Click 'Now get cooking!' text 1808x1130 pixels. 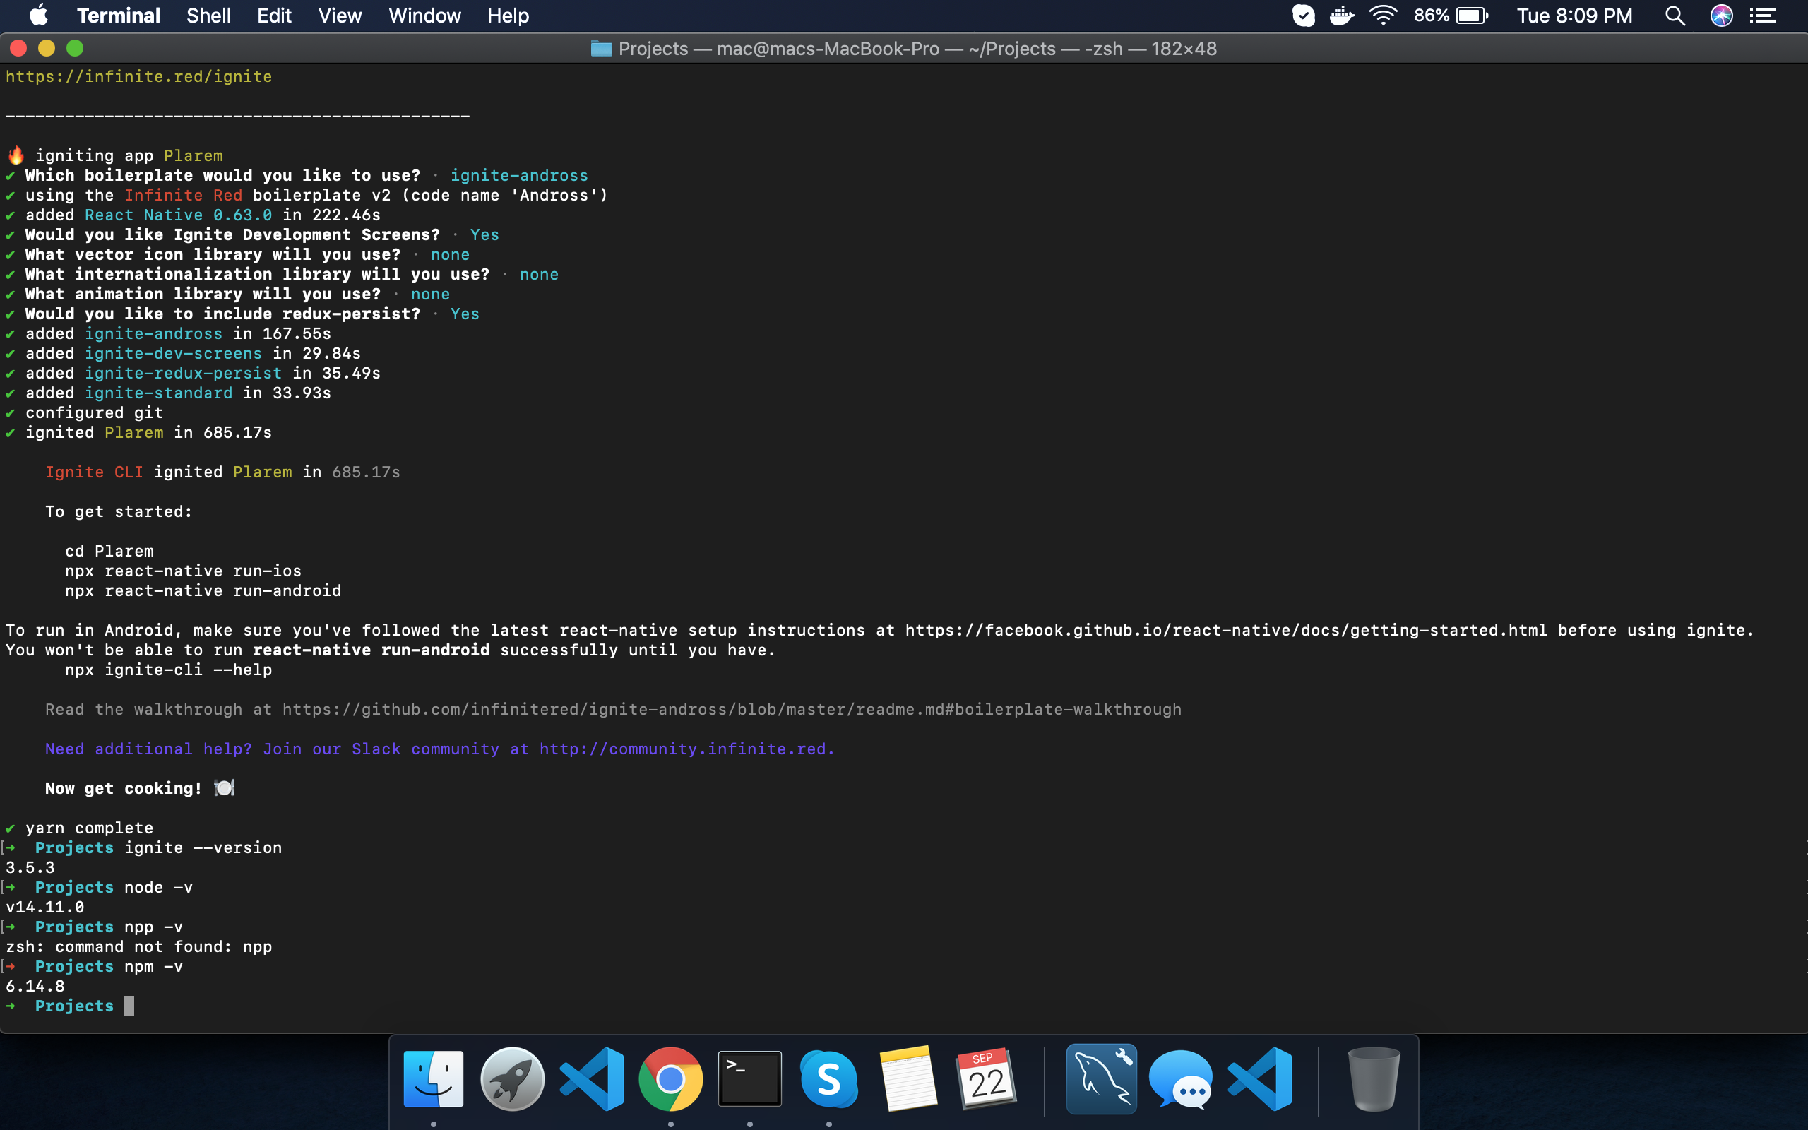124,788
